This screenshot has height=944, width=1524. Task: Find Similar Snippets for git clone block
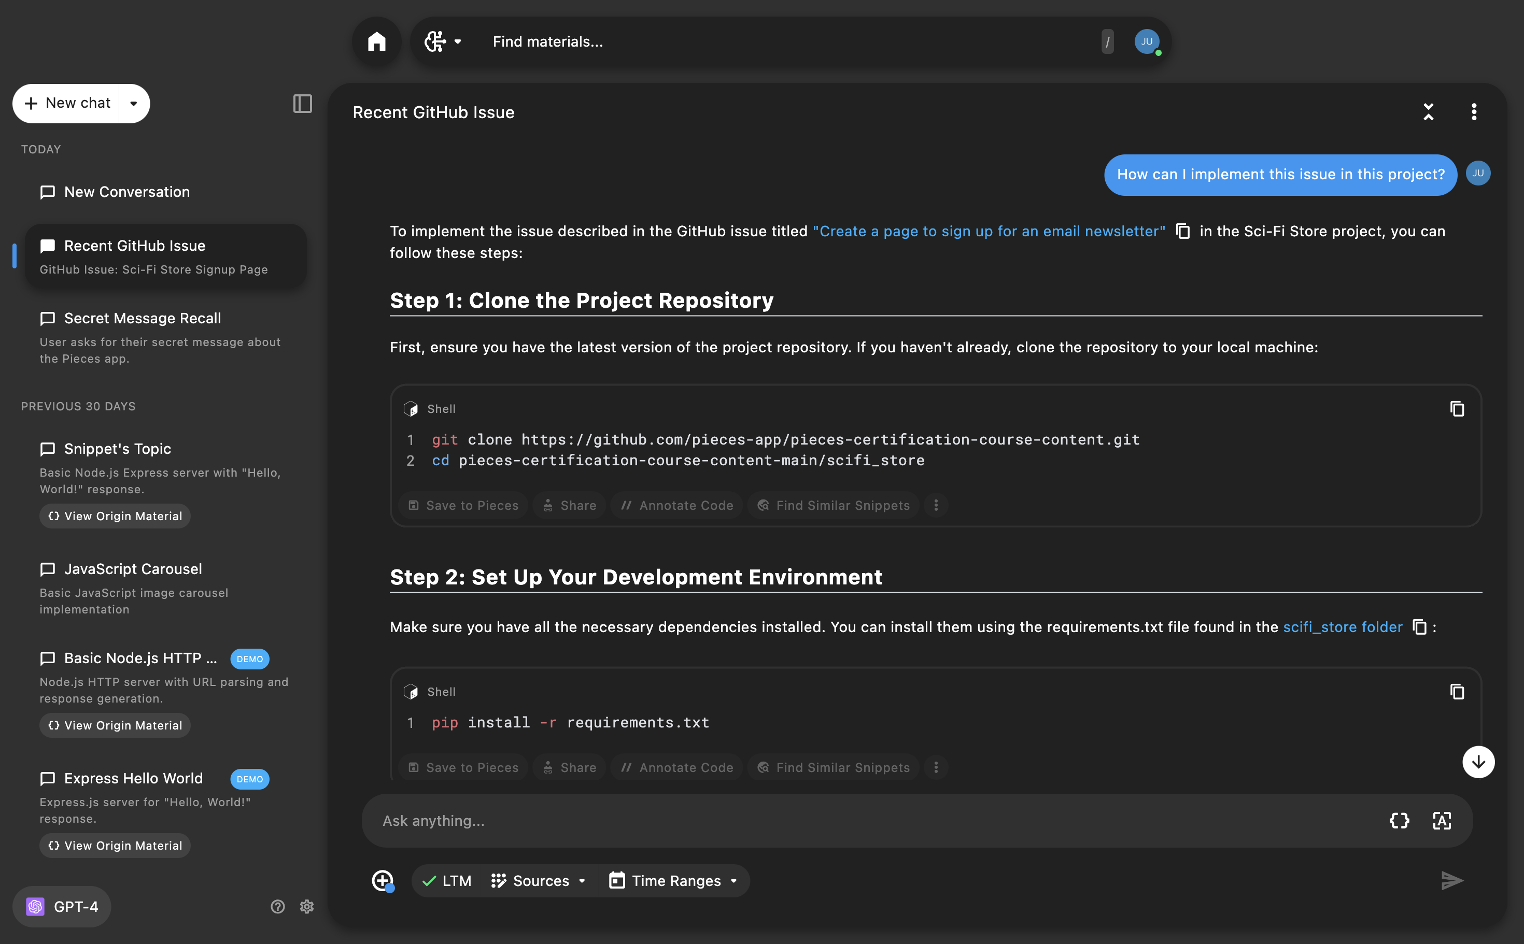(833, 505)
